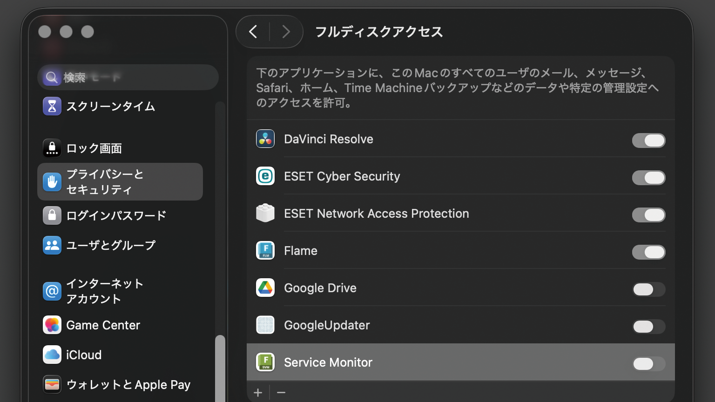
Task: Go back with the left chevron
Action: pos(253,32)
